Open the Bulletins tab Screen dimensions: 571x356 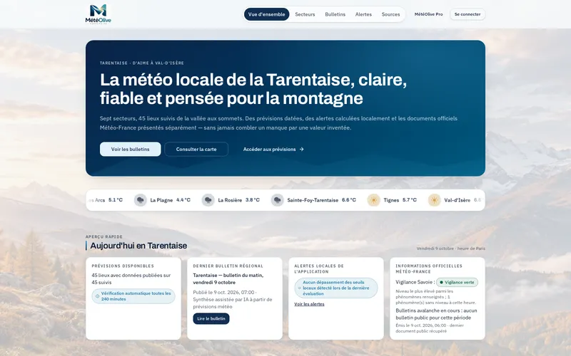[335, 14]
